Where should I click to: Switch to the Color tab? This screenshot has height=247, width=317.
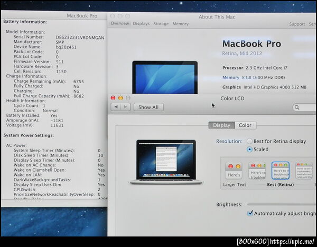tap(245, 125)
